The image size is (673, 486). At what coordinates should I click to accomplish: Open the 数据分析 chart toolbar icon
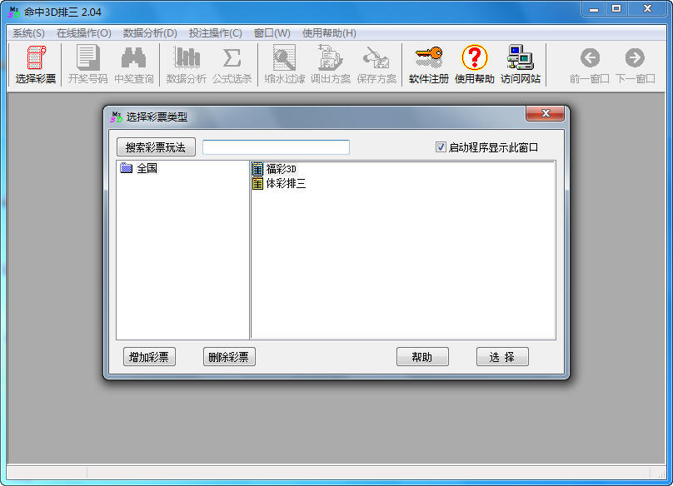pyautogui.click(x=187, y=64)
